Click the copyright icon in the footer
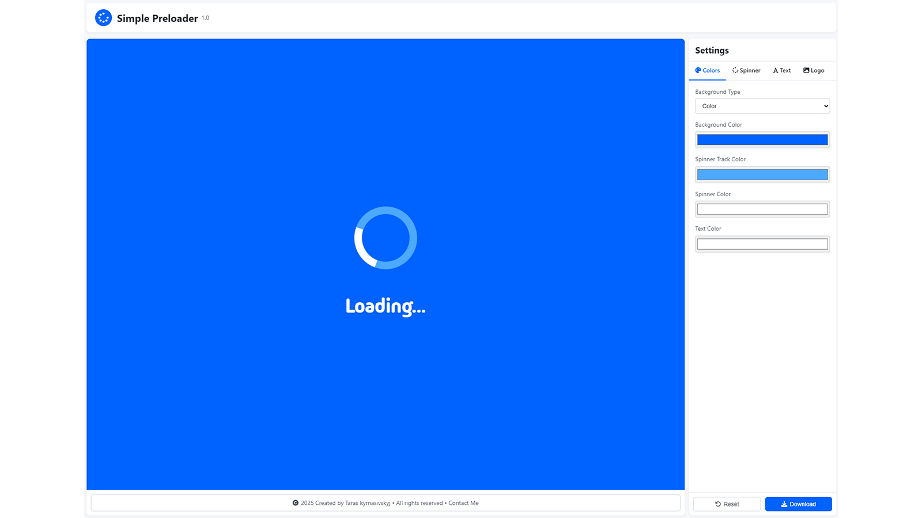This screenshot has height=518, width=922. [x=296, y=502]
